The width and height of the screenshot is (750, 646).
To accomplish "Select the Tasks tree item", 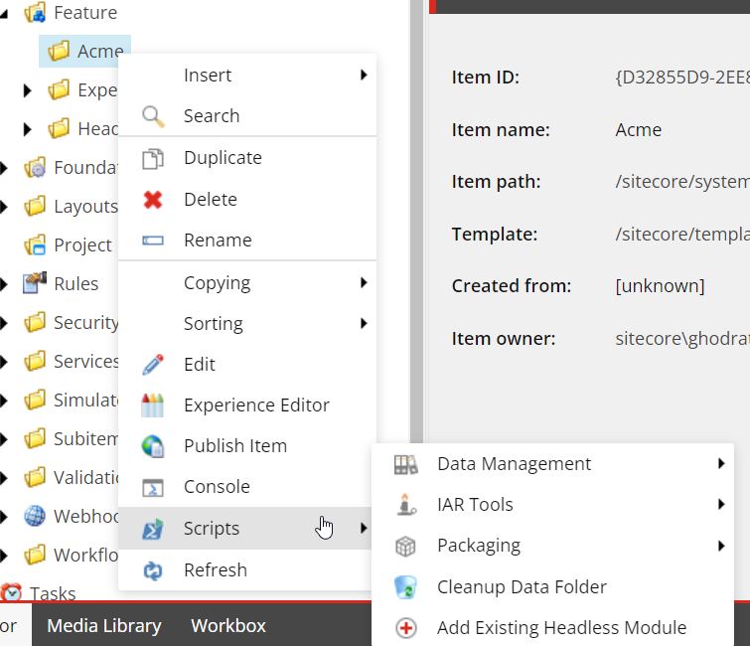I will [53, 593].
